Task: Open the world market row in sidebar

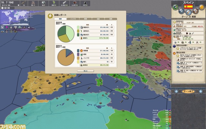Action: pos(188,33)
